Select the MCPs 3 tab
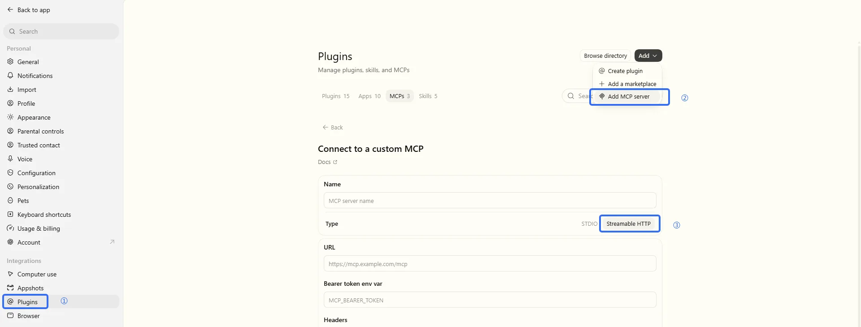 (400, 96)
